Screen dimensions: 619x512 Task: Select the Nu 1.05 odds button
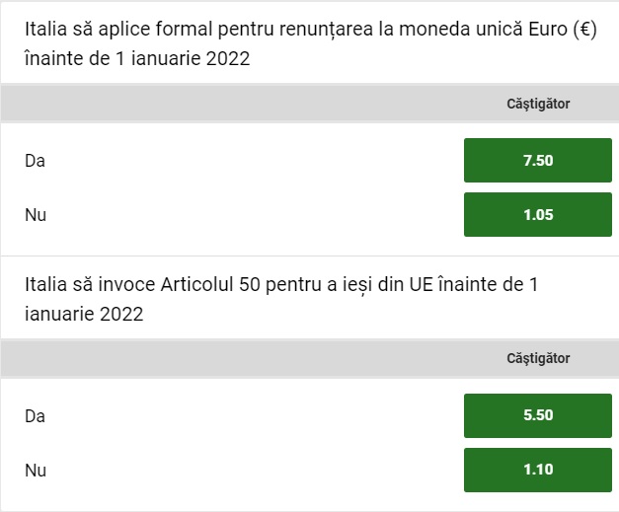point(538,214)
